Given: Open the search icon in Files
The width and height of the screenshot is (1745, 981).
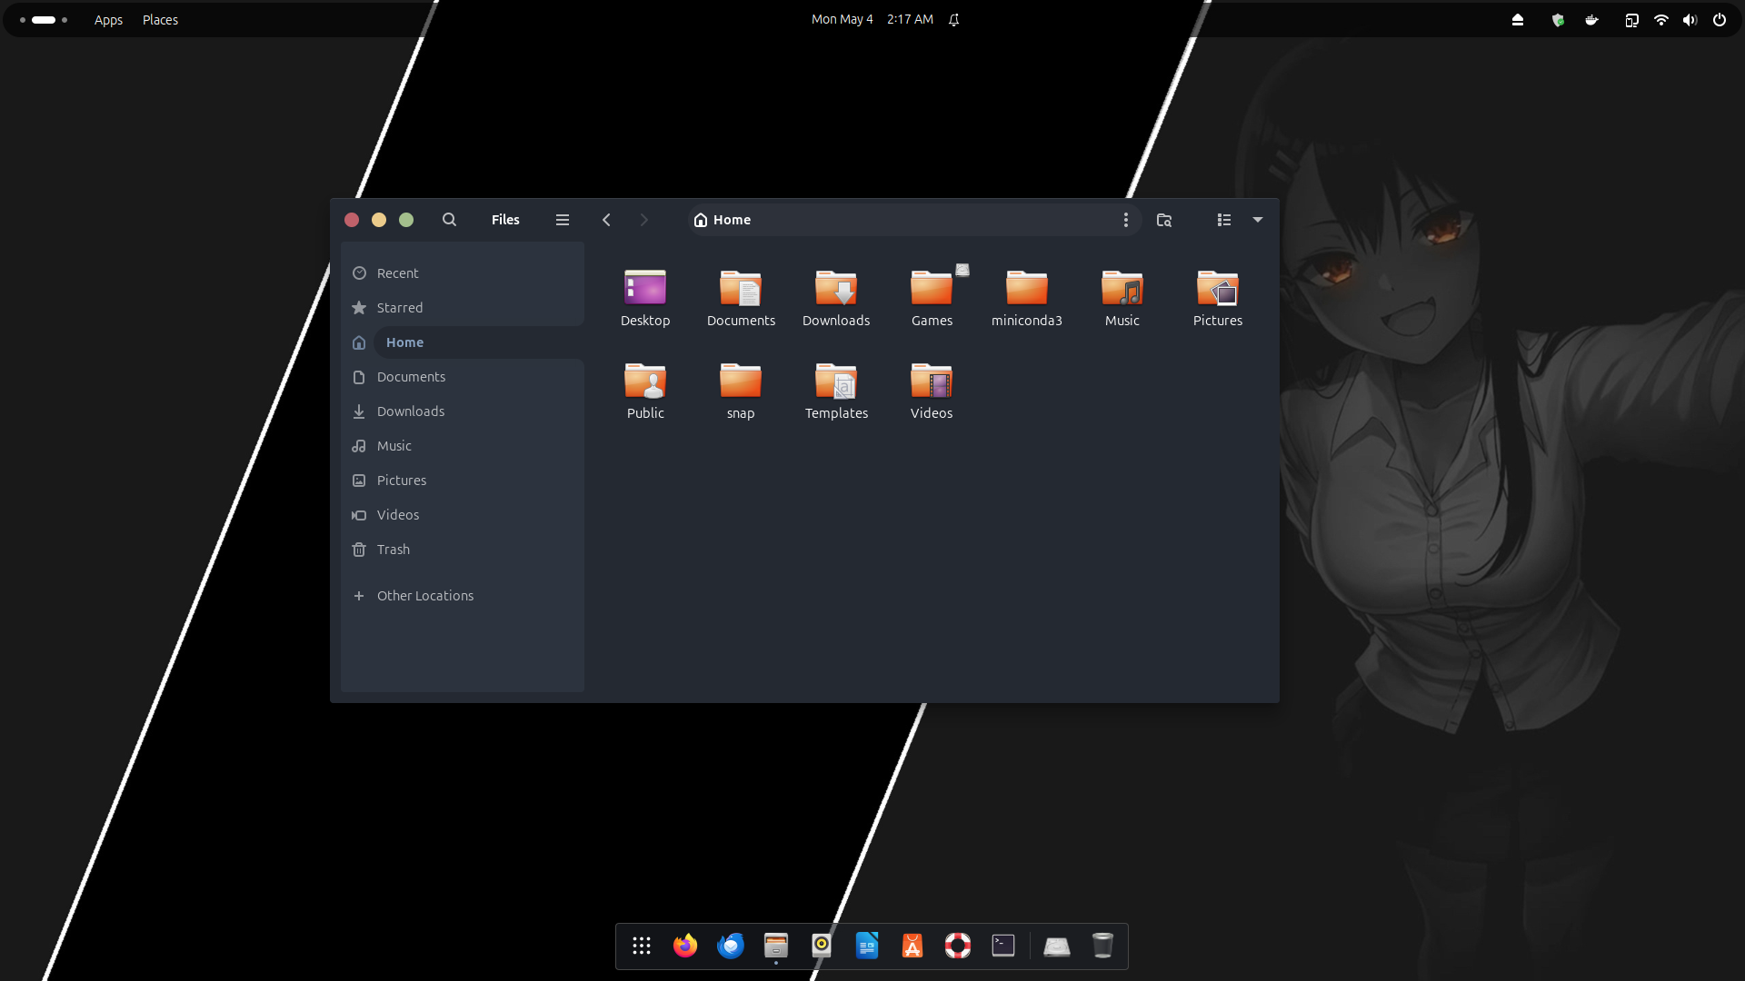Looking at the screenshot, I should 449,220.
